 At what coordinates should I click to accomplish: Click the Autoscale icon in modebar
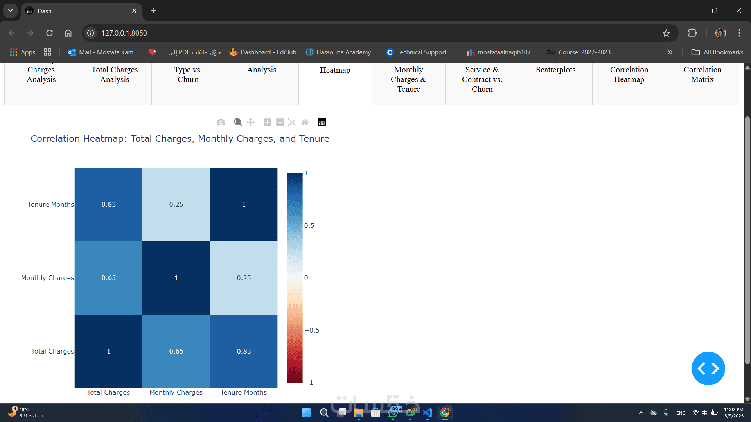pyautogui.click(x=292, y=122)
